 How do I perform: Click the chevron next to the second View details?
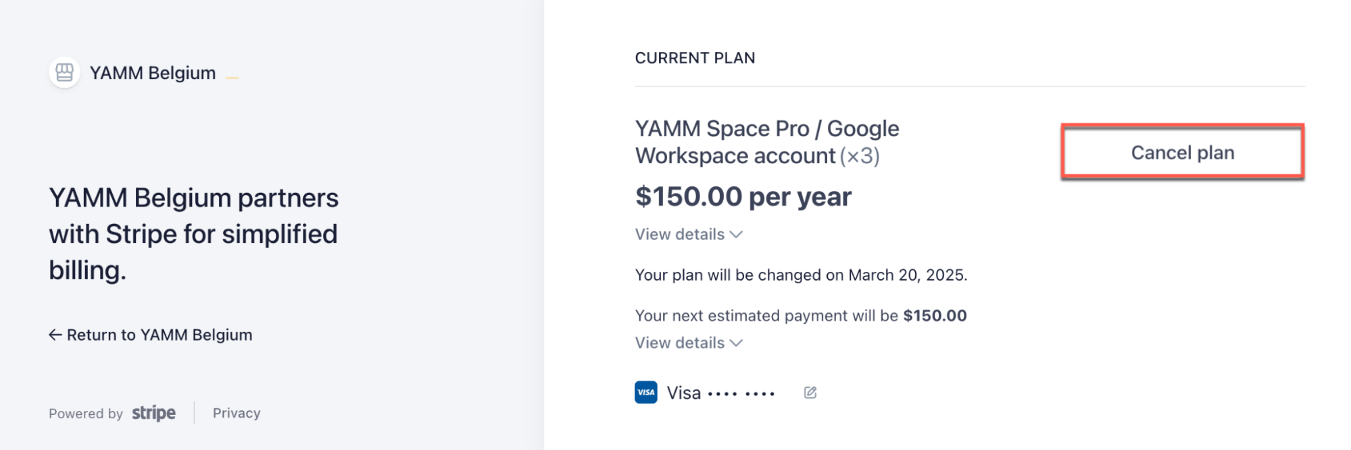coord(737,343)
